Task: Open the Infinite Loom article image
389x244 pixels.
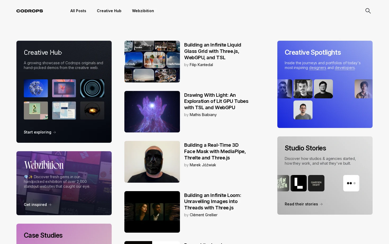Action: click(x=152, y=212)
